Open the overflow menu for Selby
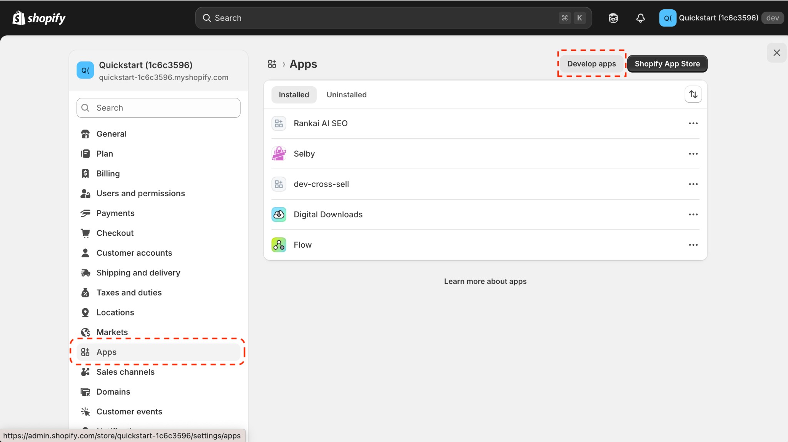Screen dimensions: 788x442 [693, 153]
